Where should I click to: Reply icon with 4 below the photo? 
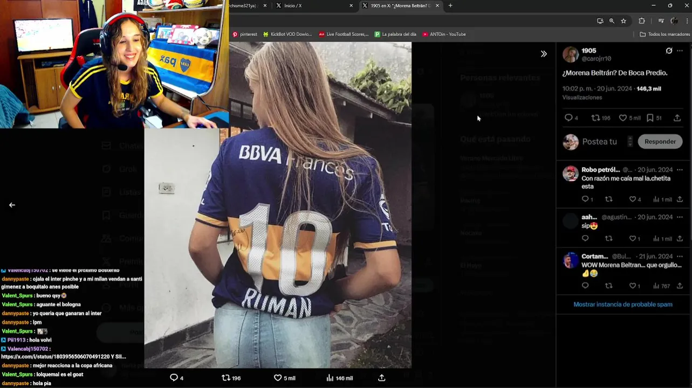[176, 378]
